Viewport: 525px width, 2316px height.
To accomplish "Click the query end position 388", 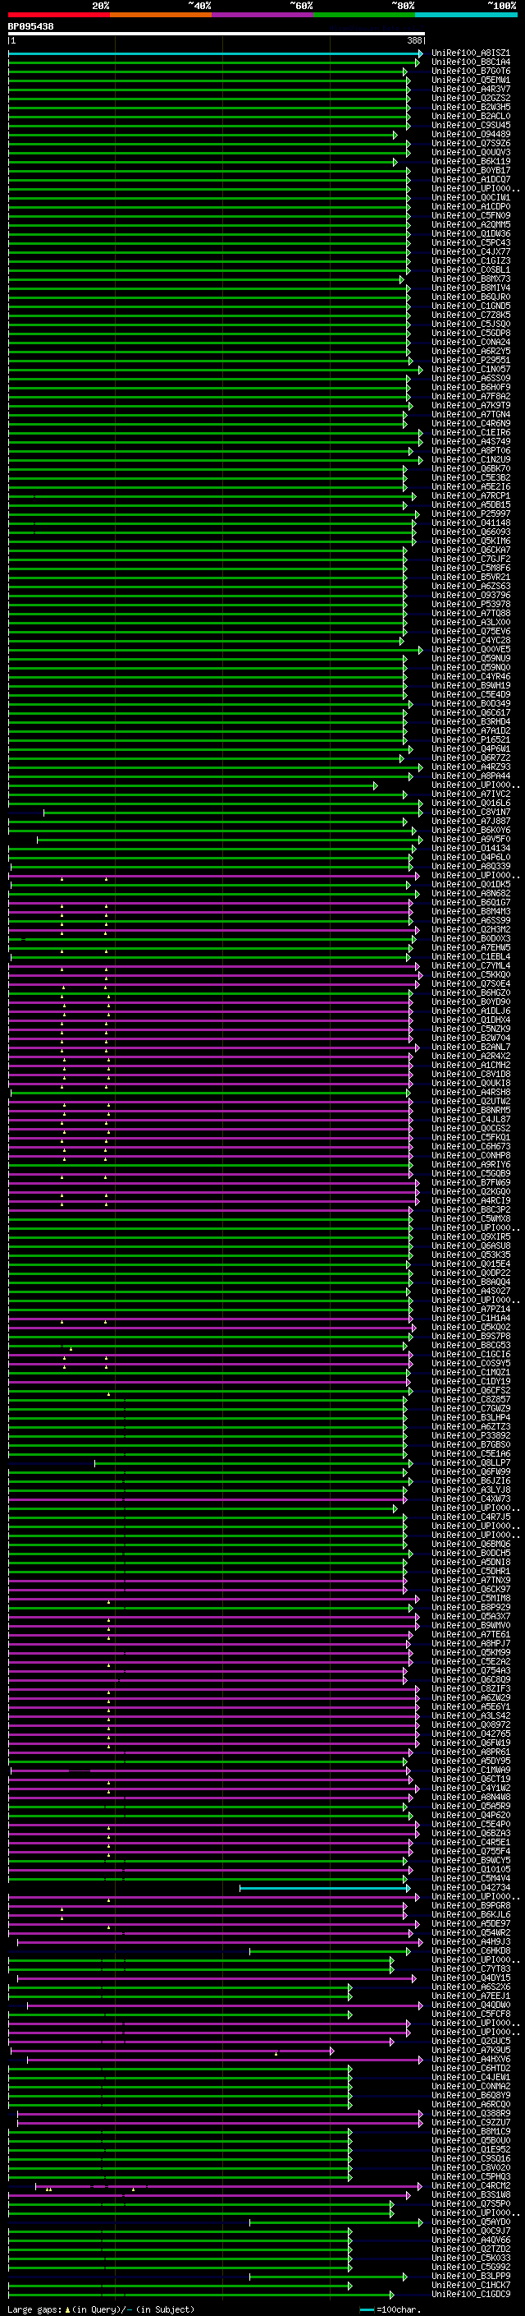I will click(413, 40).
